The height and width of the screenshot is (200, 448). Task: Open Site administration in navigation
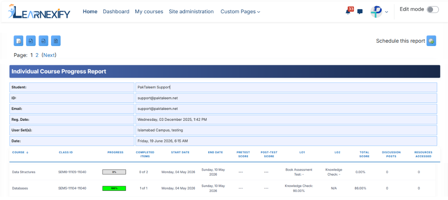pos(191,12)
